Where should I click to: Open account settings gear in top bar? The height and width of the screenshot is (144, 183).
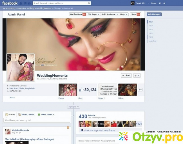[x=164, y=3]
